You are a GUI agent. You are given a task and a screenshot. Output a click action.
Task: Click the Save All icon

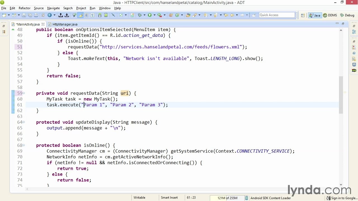(30, 15)
